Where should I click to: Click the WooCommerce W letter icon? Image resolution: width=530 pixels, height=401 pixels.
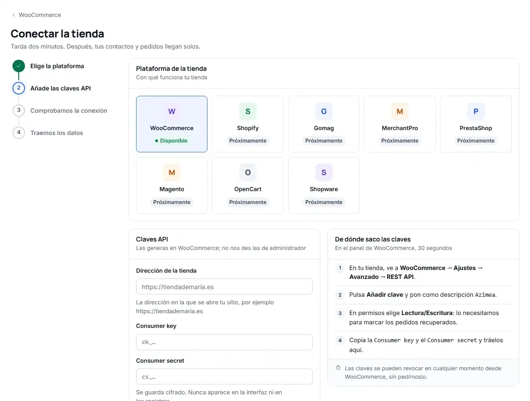tap(172, 111)
